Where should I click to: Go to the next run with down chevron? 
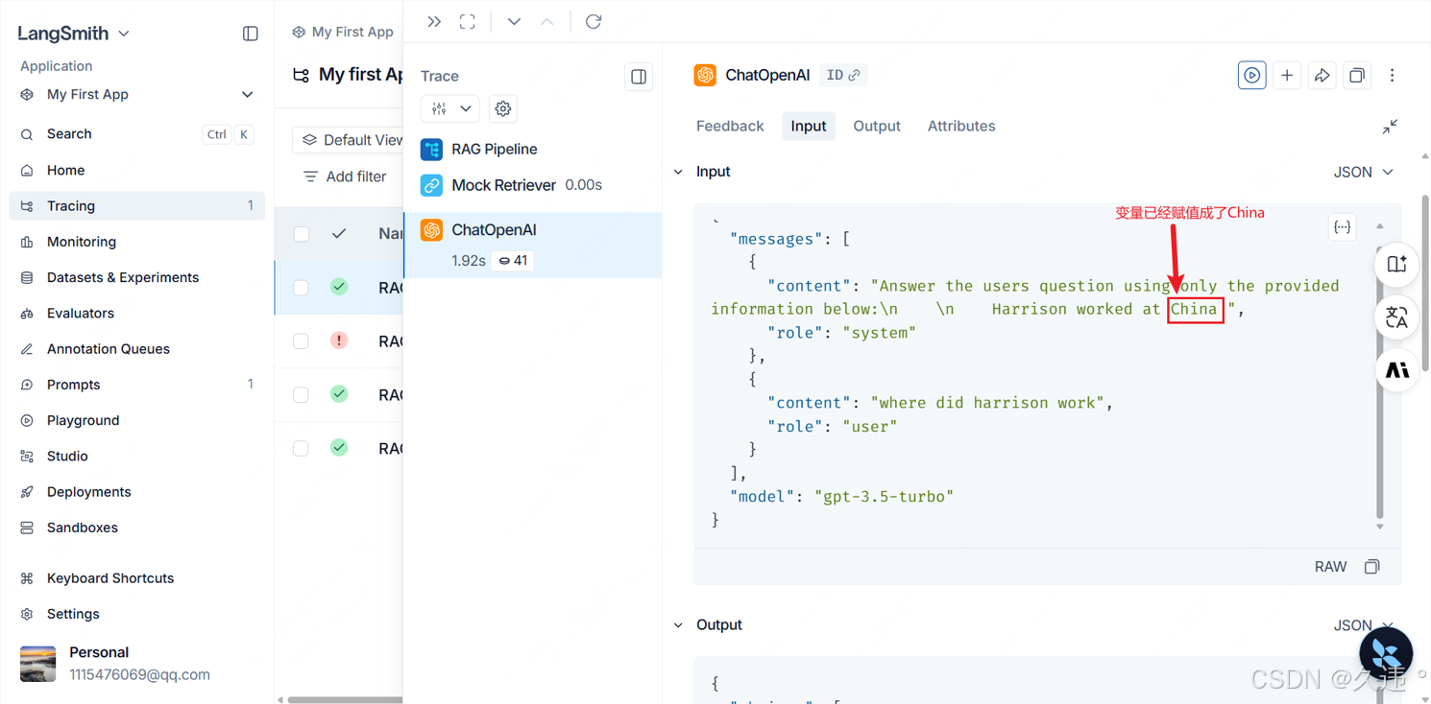514,21
